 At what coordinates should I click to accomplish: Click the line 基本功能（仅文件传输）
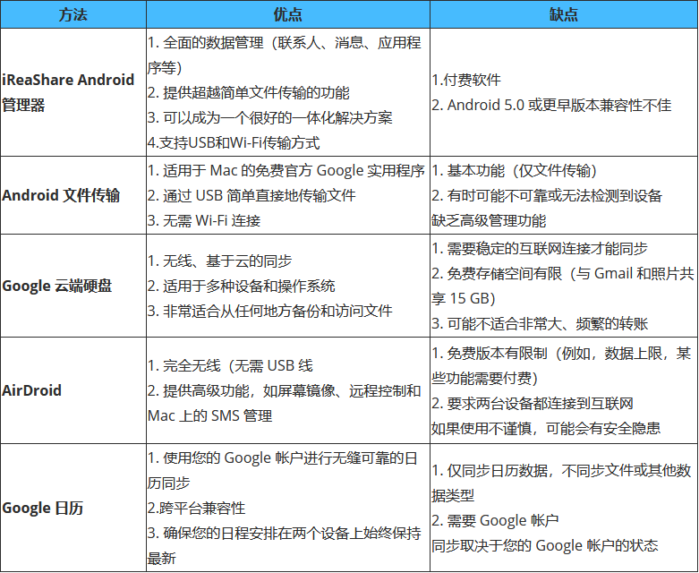[515, 171]
